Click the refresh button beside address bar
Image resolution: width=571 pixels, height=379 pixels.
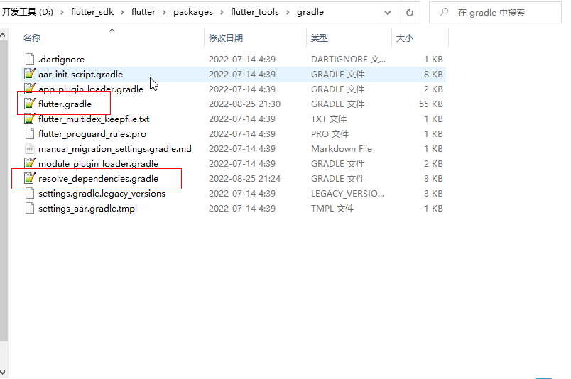coord(410,12)
